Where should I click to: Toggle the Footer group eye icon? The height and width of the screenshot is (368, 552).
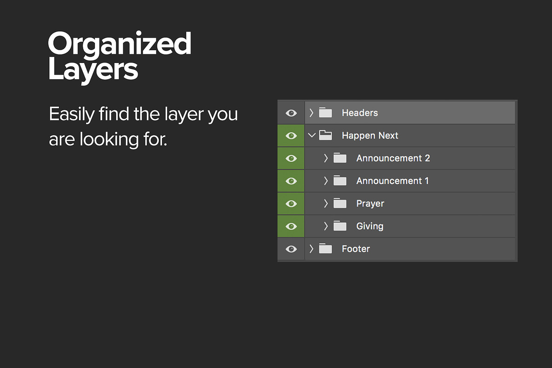[x=291, y=249]
